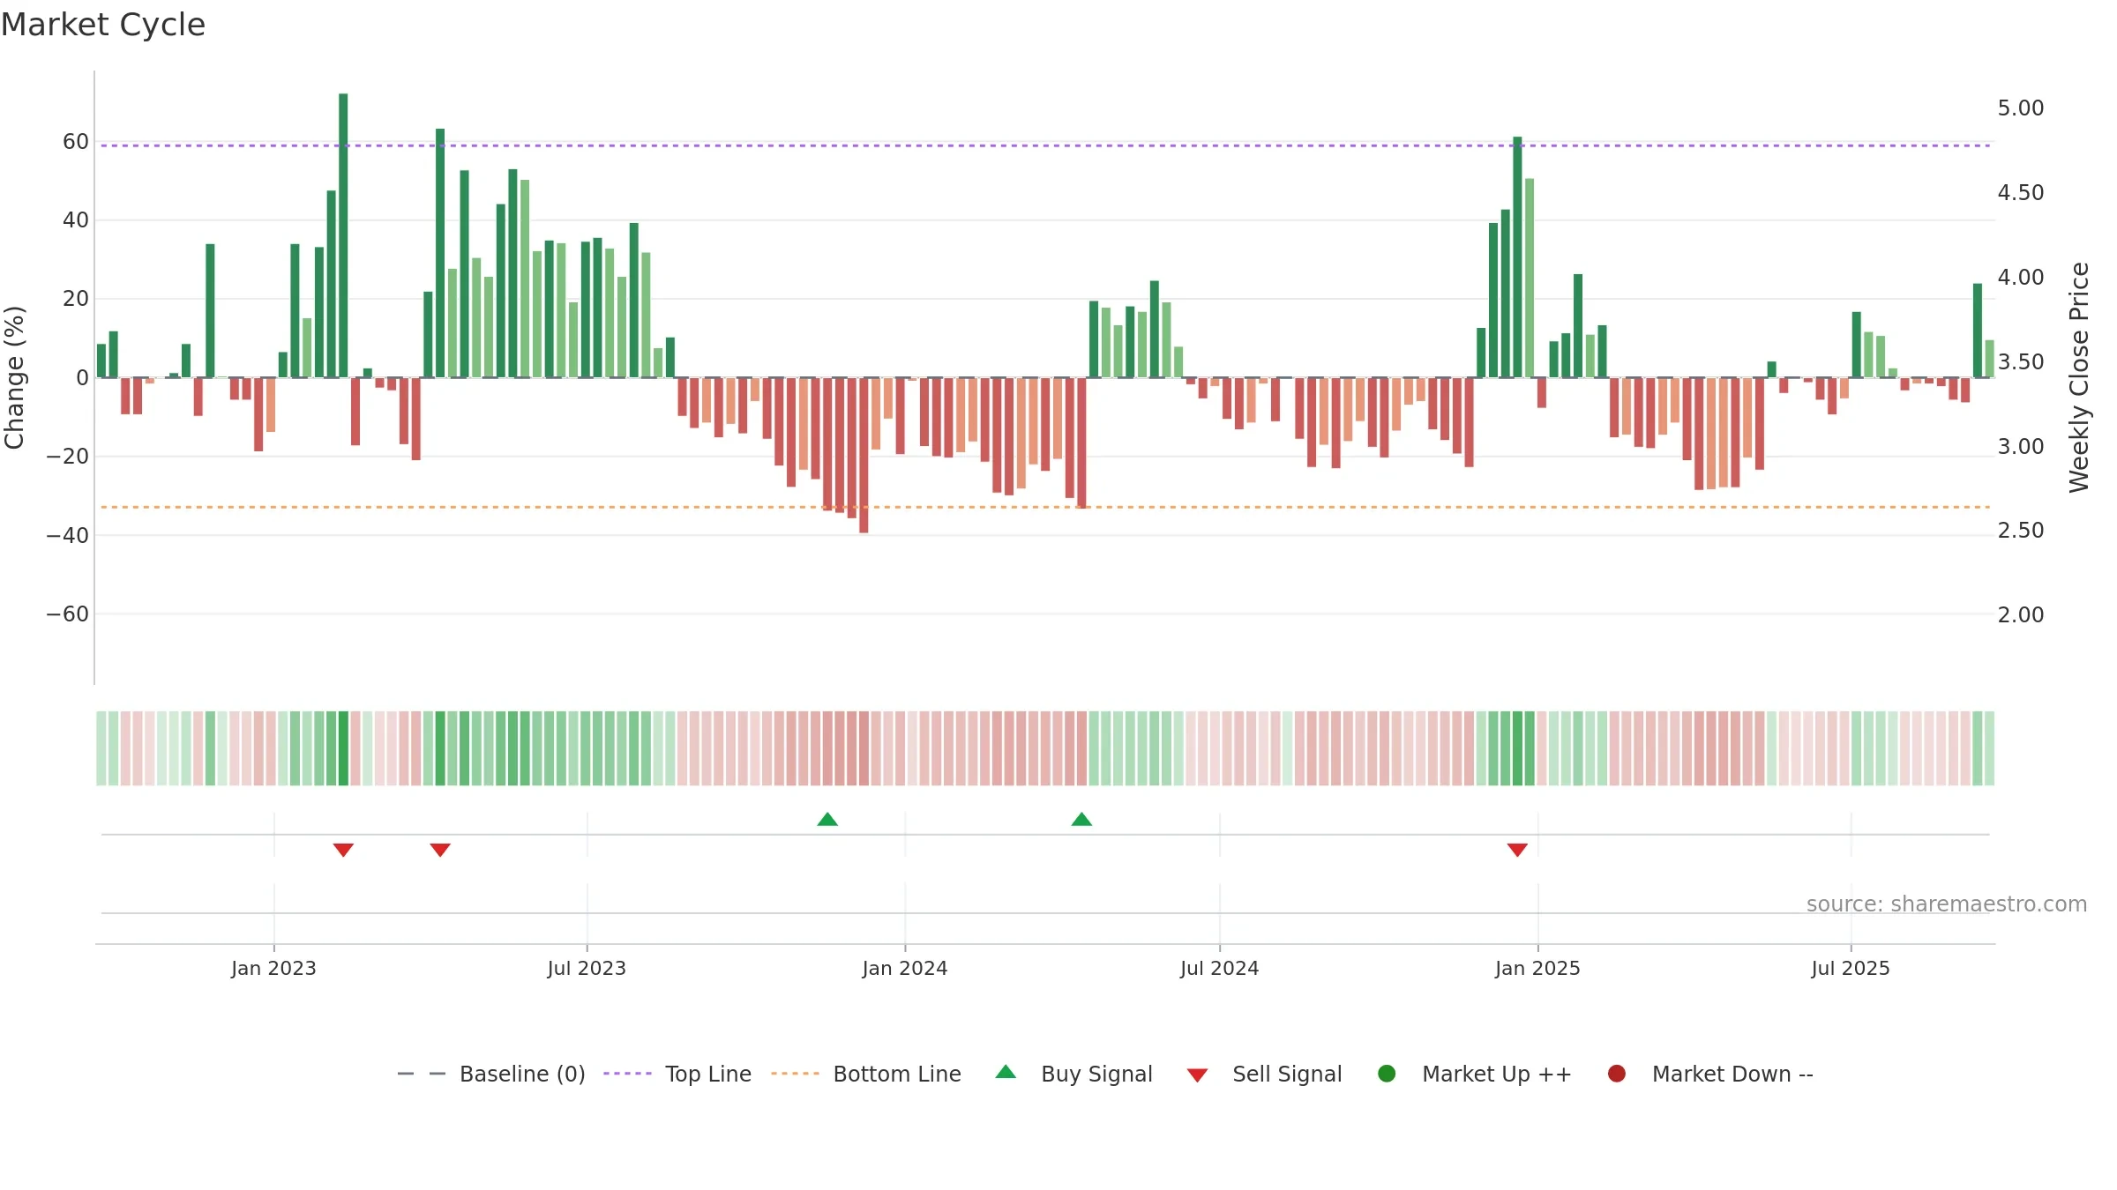Image resolution: width=2117 pixels, height=1190 pixels.
Task: Toggle the Sell Signal legend entry
Action: 1264,1074
